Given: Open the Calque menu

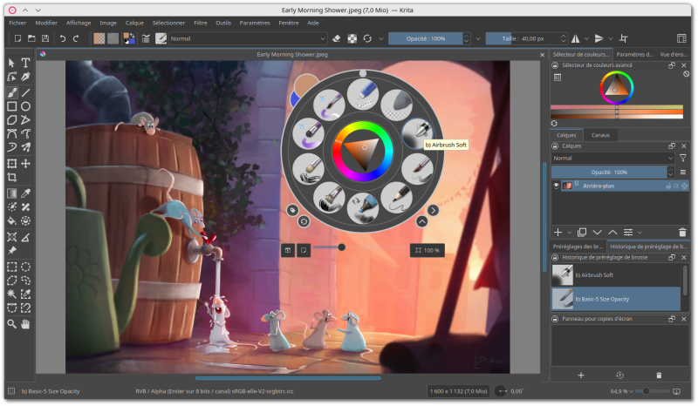Looking at the screenshot, I should coord(134,23).
